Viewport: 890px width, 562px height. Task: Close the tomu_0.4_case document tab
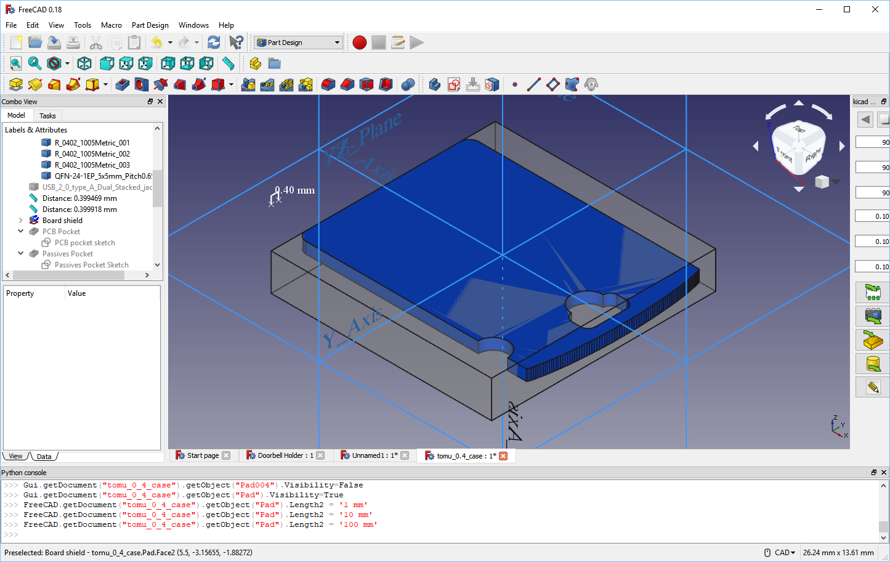pos(503,456)
